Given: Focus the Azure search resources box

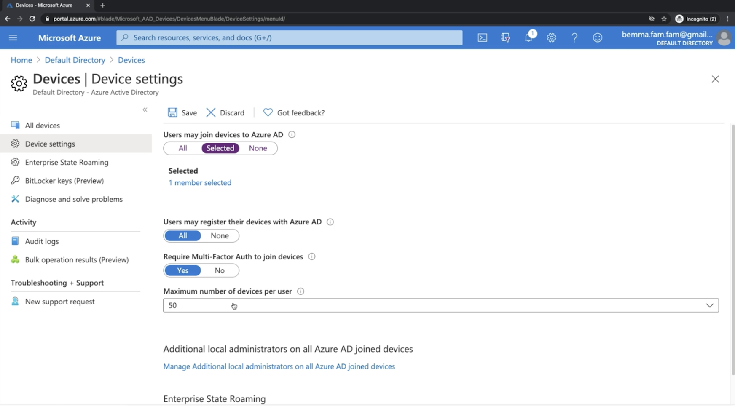Looking at the screenshot, I should pos(290,38).
